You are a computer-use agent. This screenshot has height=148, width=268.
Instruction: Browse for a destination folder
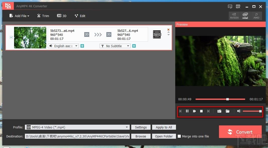point(141,136)
